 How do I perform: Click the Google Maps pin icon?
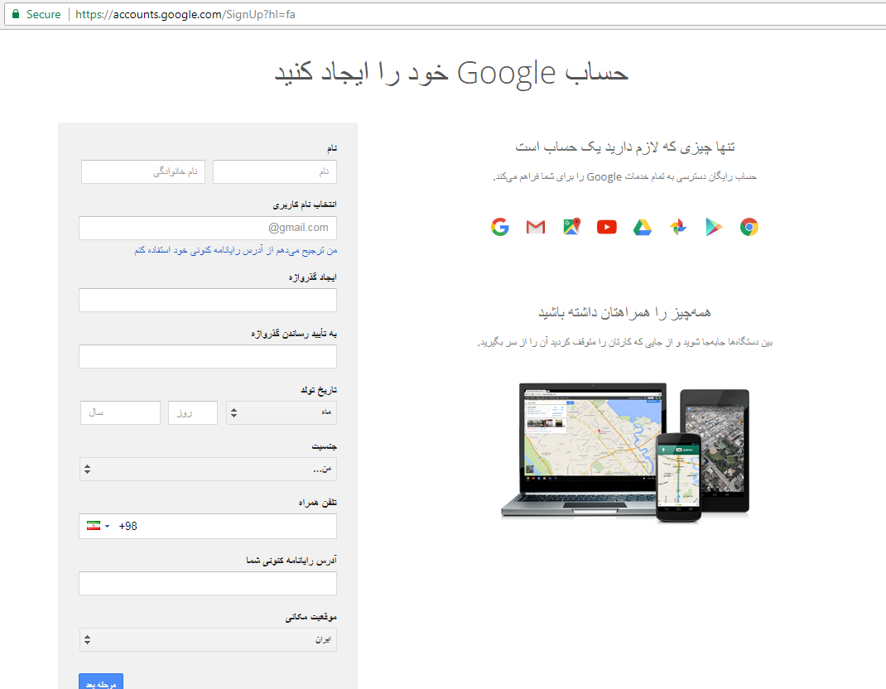pyautogui.click(x=572, y=227)
